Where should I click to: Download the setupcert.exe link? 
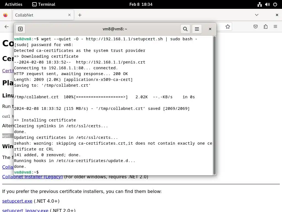17,201
